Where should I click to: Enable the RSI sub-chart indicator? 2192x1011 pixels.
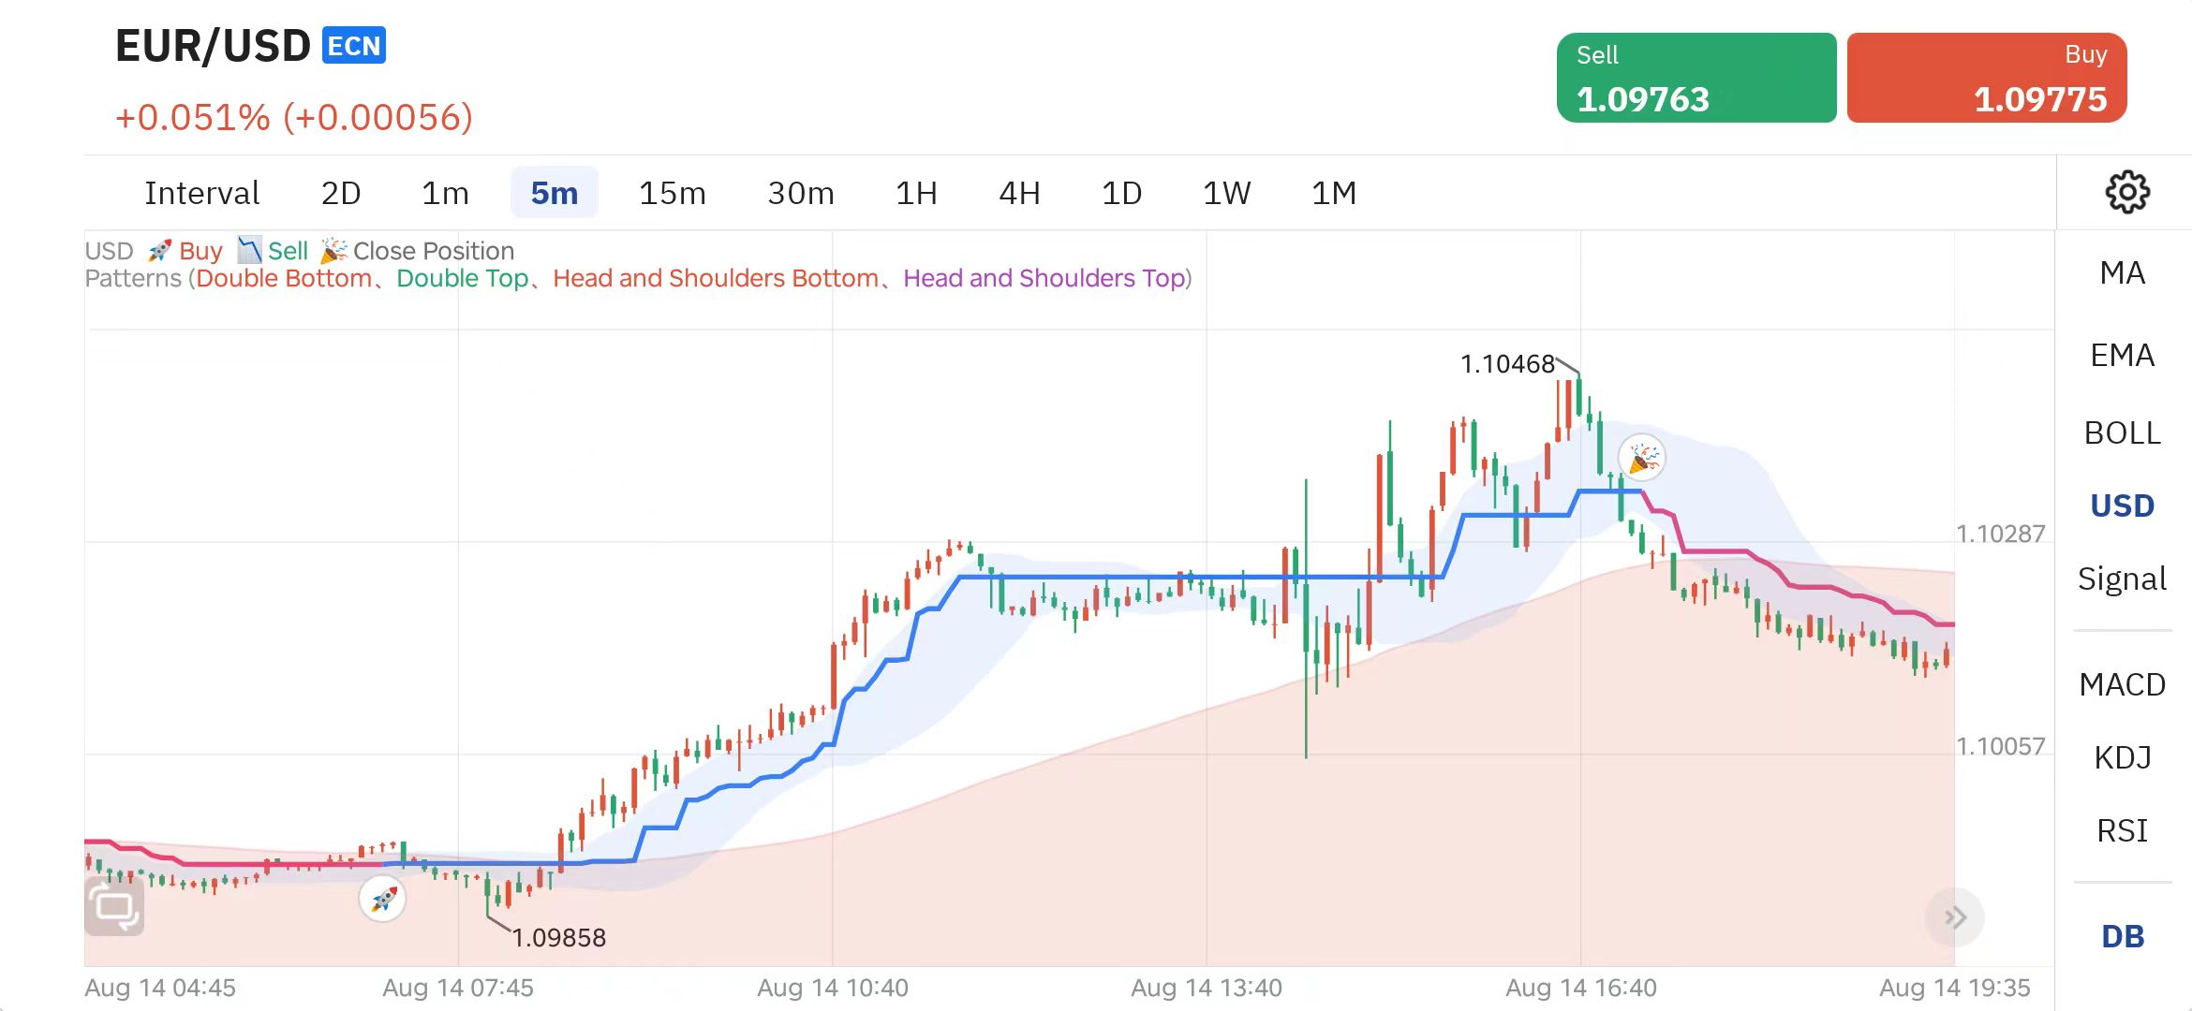coord(2122,830)
